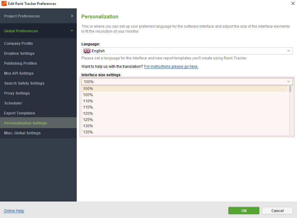Select 105% interface size option
This screenshot has height=218, width=297.
tap(88, 95)
